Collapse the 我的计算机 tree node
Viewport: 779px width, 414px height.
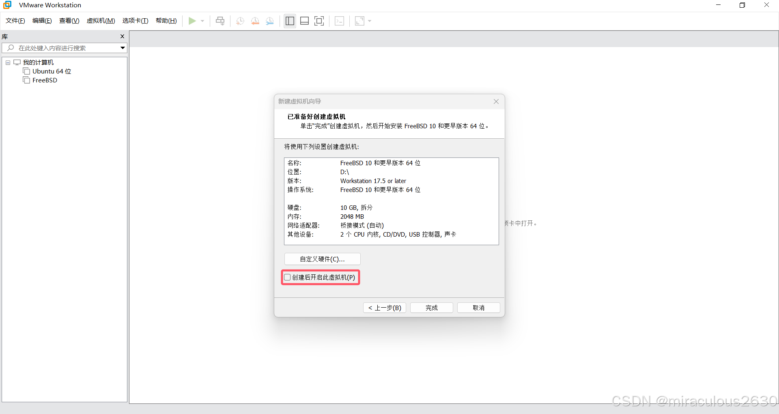click(x=8, y=63)
